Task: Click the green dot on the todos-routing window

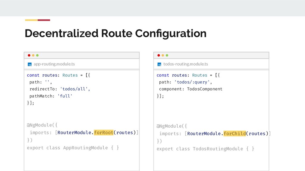Action: tap(167, 55)
